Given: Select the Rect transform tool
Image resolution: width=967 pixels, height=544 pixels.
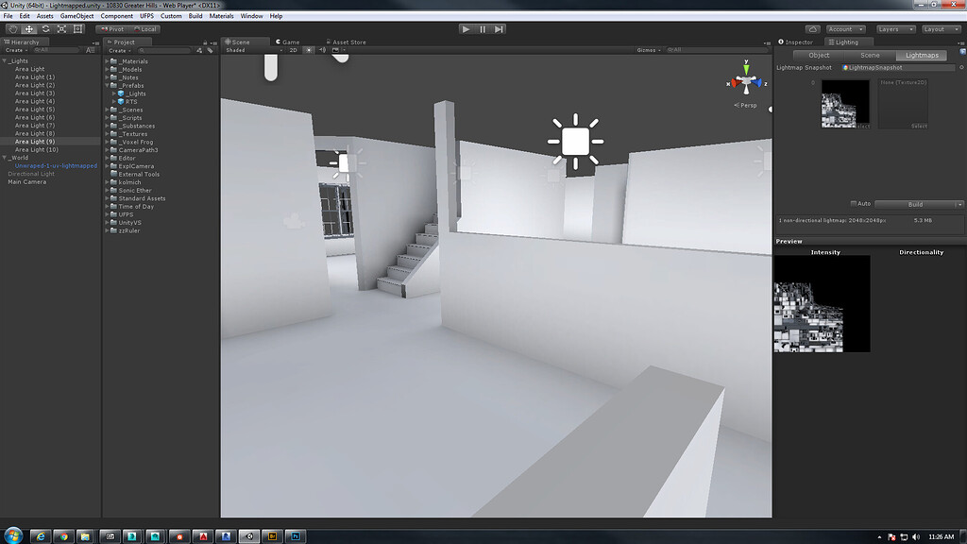Looking at the screenshot, I should coord(78,28).
